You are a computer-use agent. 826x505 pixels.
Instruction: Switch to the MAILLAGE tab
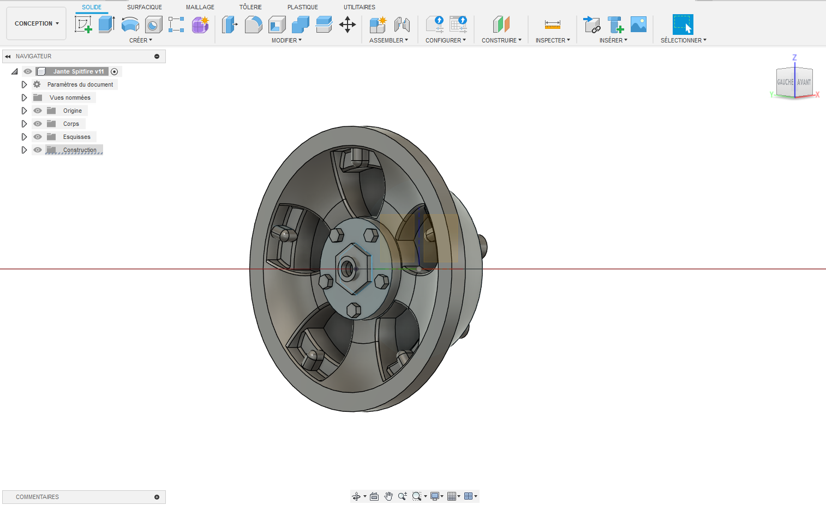coord(200,7)
